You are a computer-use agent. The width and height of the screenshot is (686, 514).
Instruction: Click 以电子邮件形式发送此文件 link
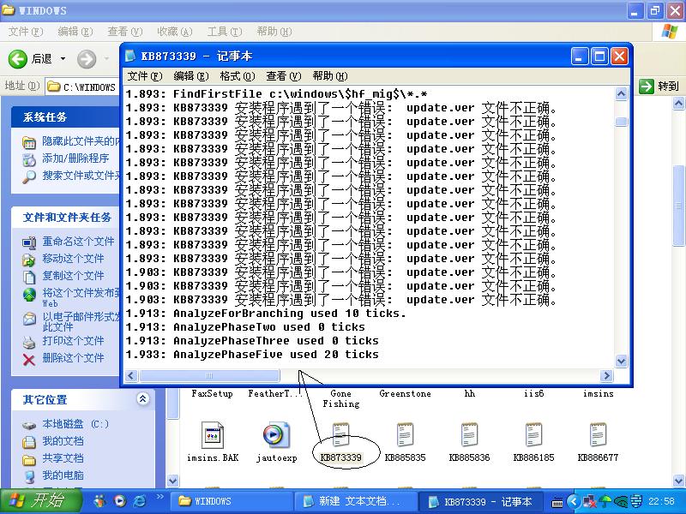click(81, 321)
